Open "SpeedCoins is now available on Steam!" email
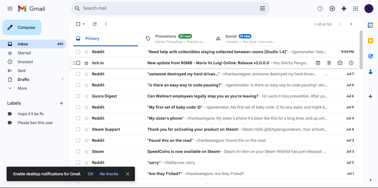This screenshot has width=378, height=188. 215,151
